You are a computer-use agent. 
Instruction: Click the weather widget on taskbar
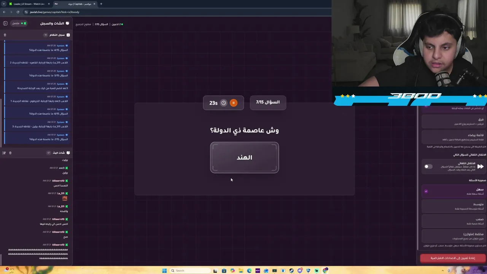tap(9, 270)
